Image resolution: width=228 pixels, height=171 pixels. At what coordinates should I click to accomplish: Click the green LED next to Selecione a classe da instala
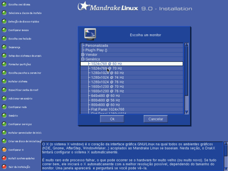[x=4, y=13]
